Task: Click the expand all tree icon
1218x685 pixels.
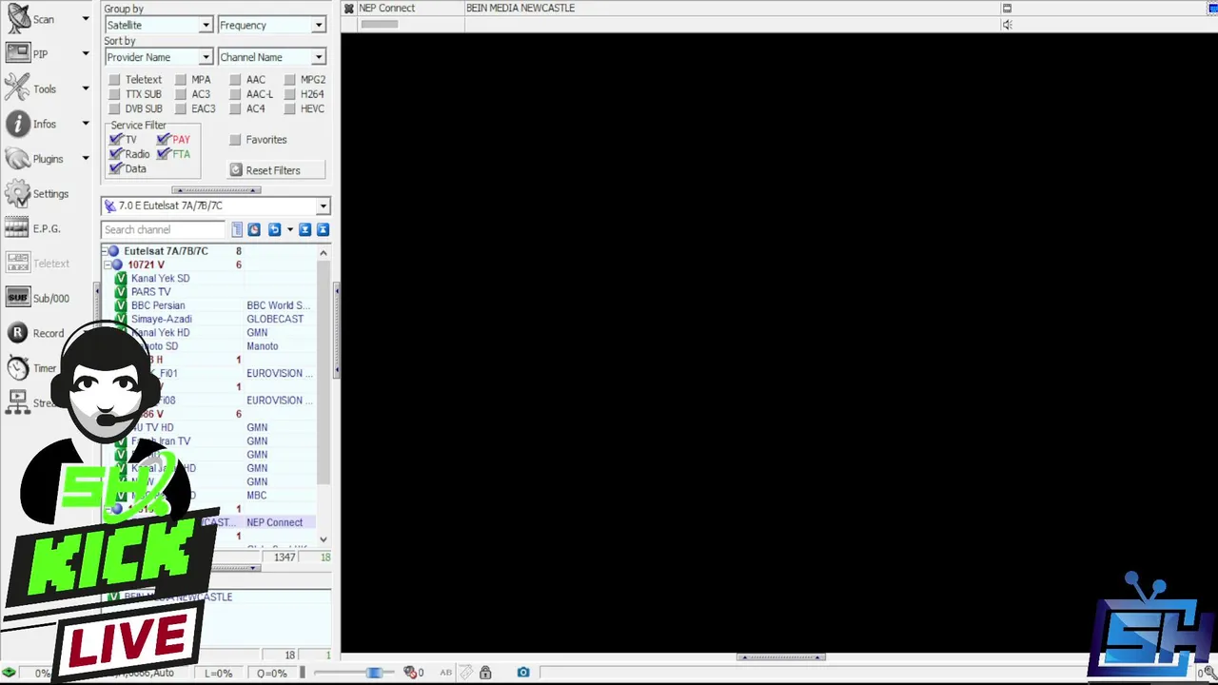Action: point(305,229)
